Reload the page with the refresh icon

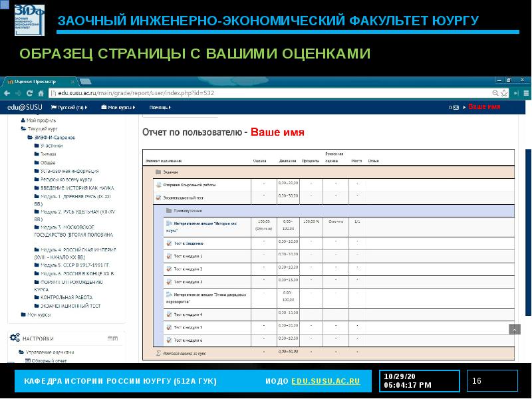click(31, 93)
